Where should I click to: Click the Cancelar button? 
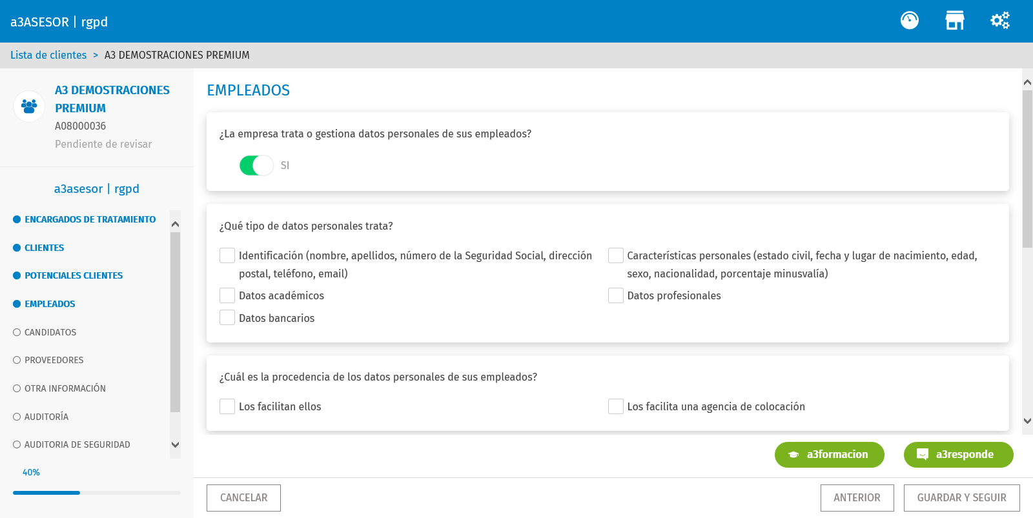click(x=243, y=498)
